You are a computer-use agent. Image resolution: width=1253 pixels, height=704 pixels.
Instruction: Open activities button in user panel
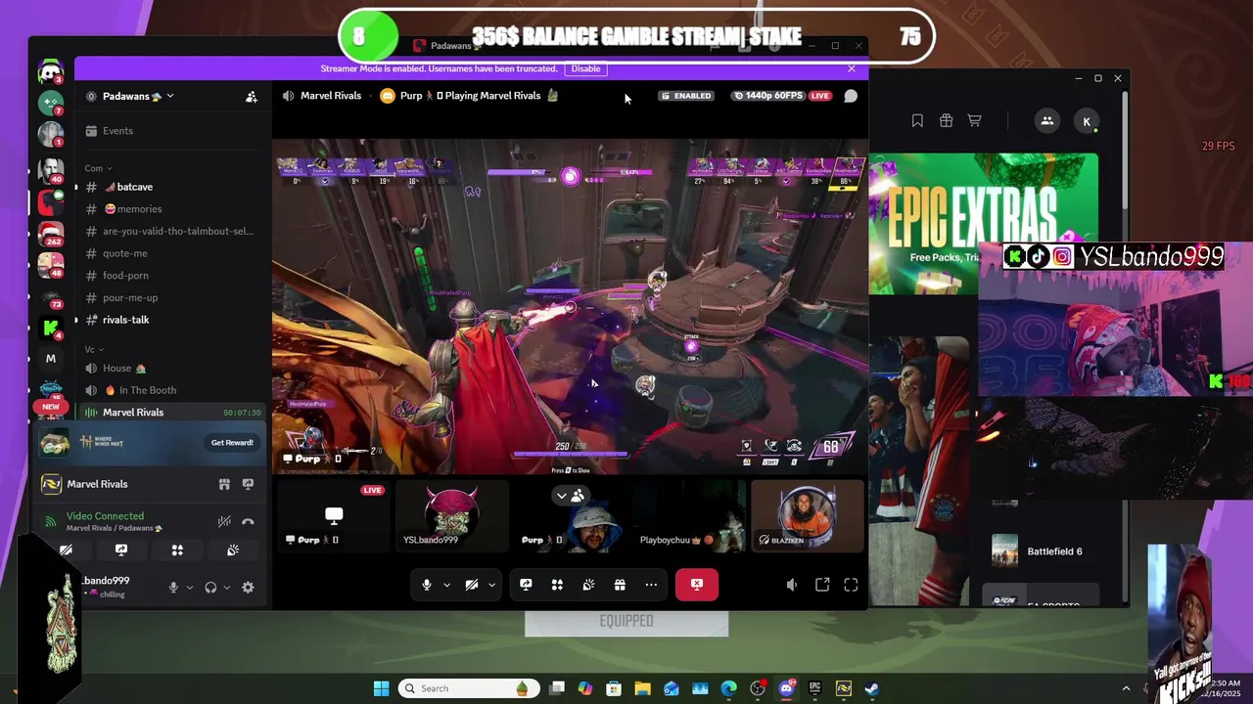point(177,550)
